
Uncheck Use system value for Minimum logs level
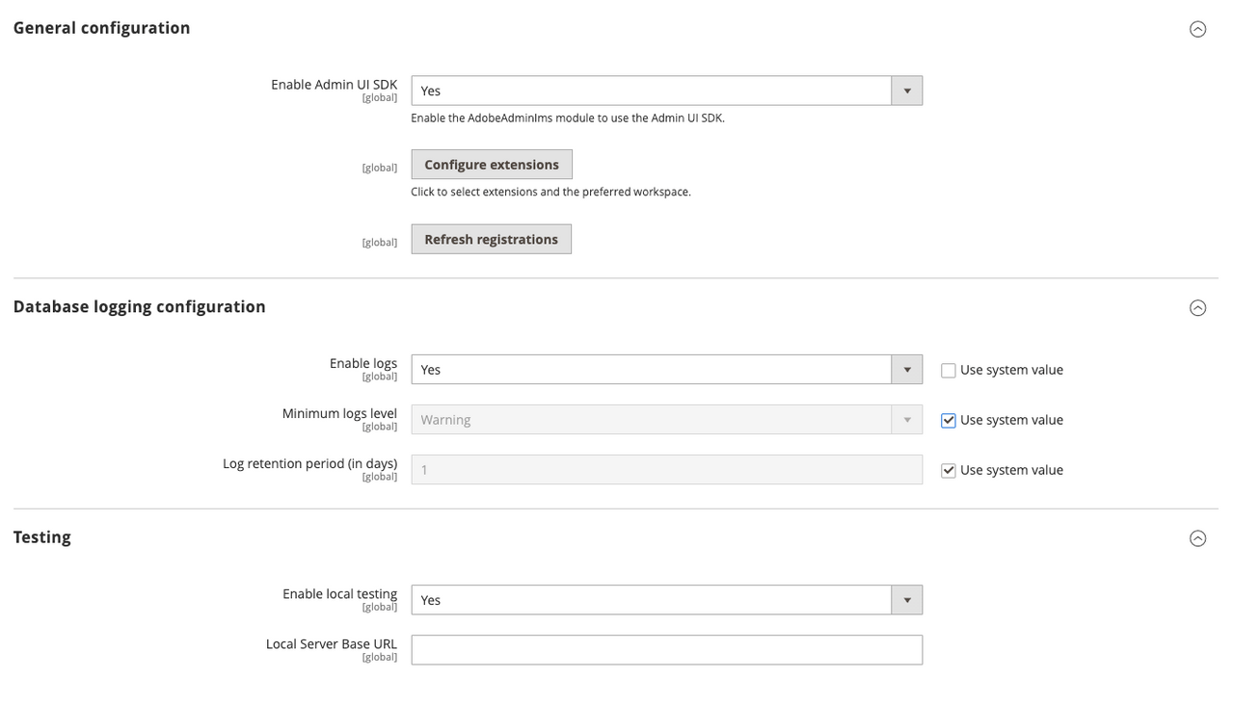pos(949,421)
